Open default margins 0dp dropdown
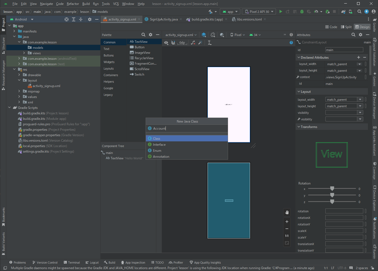Image resolution: width=378 pixels, height=271 pixels. tap(182, 43)
